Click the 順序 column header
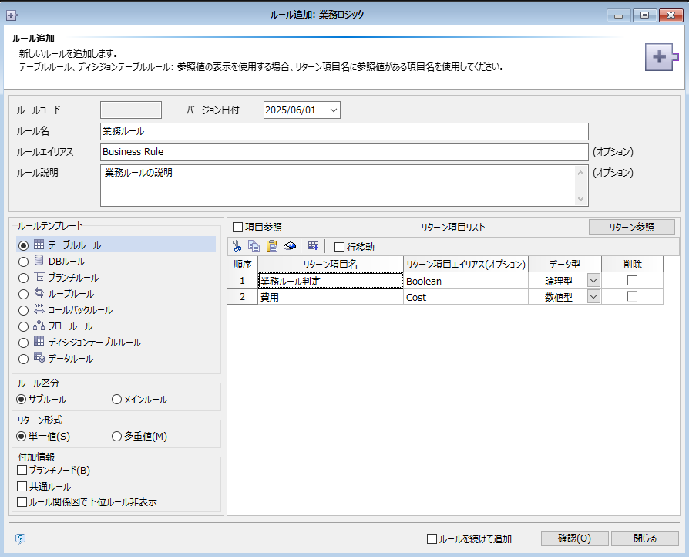This screenshot has width=689, height=557. point(243,264)
